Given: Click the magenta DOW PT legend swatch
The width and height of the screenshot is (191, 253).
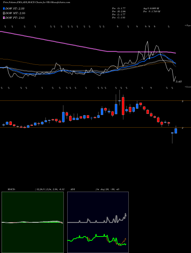Looking at the screenshot, I should (4, 18).
